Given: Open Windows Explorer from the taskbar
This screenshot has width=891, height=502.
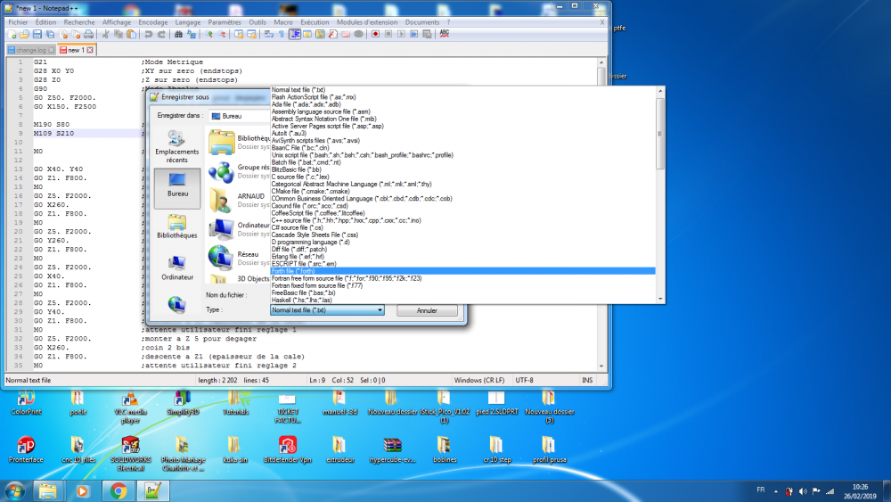Looking at the screenshot, I should click(48, 491).
